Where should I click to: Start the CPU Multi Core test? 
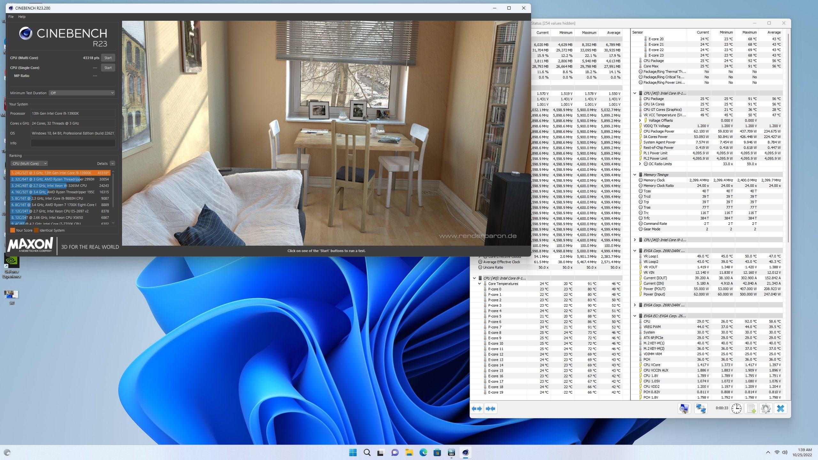(x=108, y=58)
